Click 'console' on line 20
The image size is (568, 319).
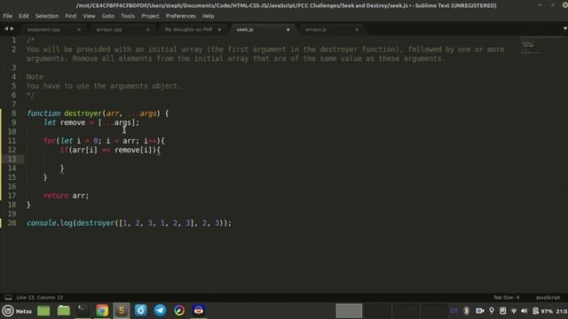tap(42, 223)
